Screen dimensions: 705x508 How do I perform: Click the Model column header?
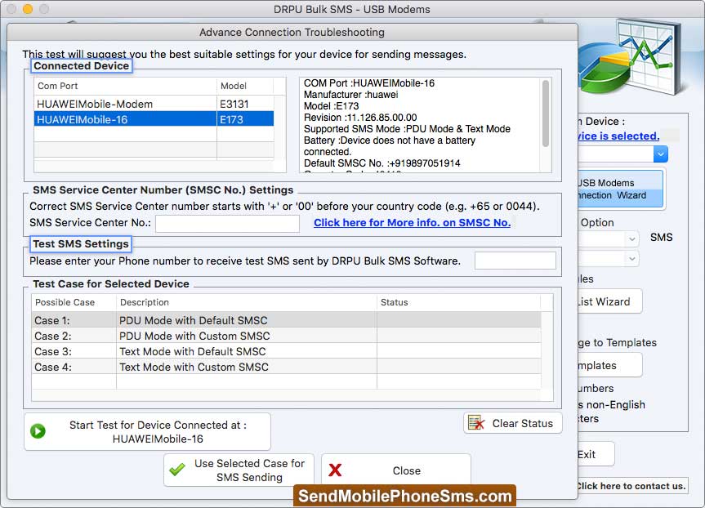click(x=245, y=86)
